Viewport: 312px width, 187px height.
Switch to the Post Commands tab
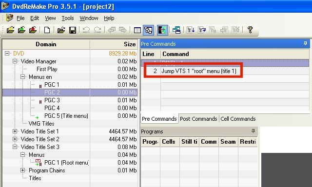point(198,119)
